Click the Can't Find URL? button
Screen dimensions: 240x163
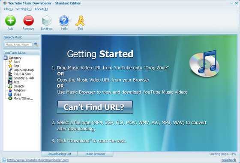pos(95,107)
